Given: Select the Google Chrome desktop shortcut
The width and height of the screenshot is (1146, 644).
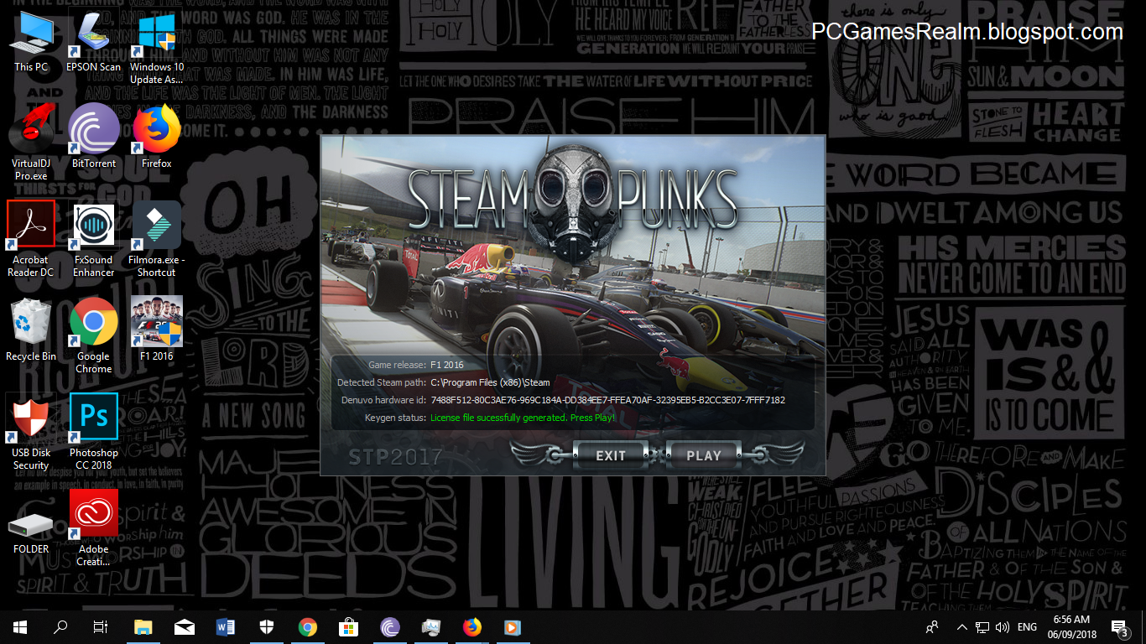Looking at the screenshot, I should pyautogui.click(x=93, y=335).
